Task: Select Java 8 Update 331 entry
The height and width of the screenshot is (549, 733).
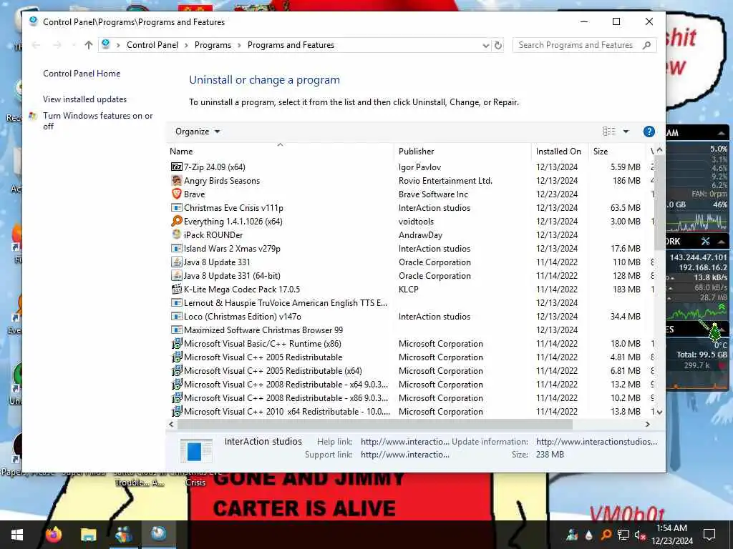Action: 410,262
